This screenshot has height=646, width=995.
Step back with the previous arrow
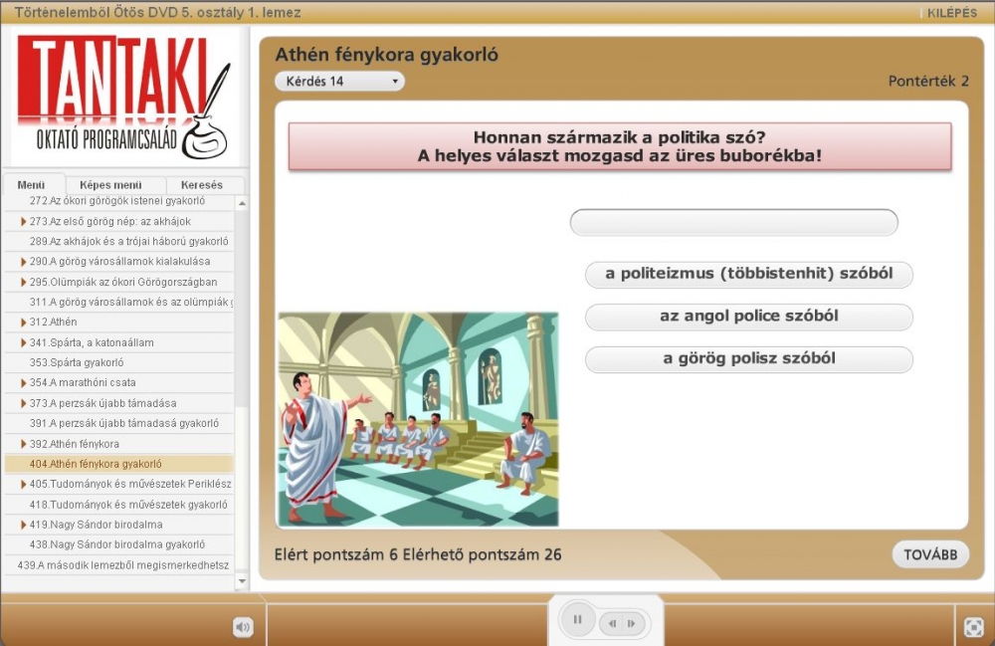pyautogui.click(x=612, y=624)
